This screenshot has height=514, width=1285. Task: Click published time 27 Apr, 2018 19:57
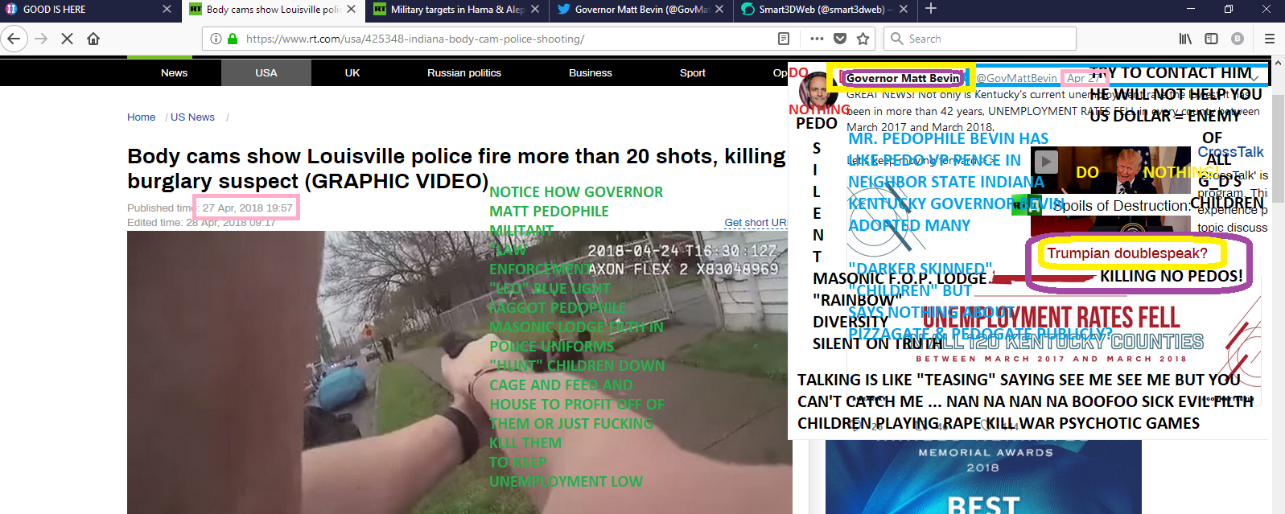coord(247,208)
